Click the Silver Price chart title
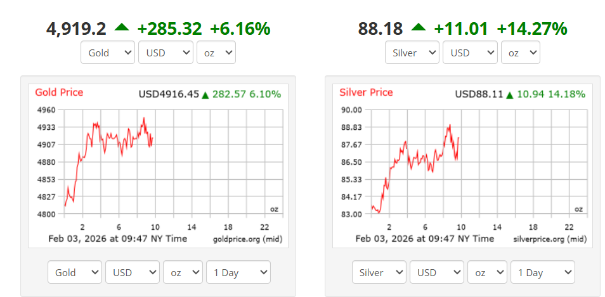Image resolution: width=605 pixels, height=297 pixels. pyautogui.click(x=366, y=92)
